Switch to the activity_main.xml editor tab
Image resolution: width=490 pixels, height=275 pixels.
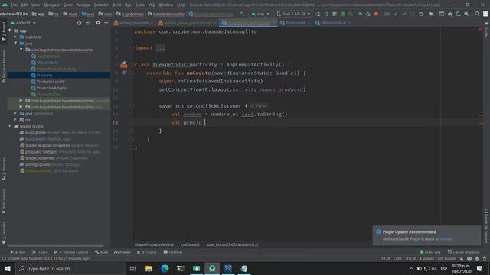[134, 23]
